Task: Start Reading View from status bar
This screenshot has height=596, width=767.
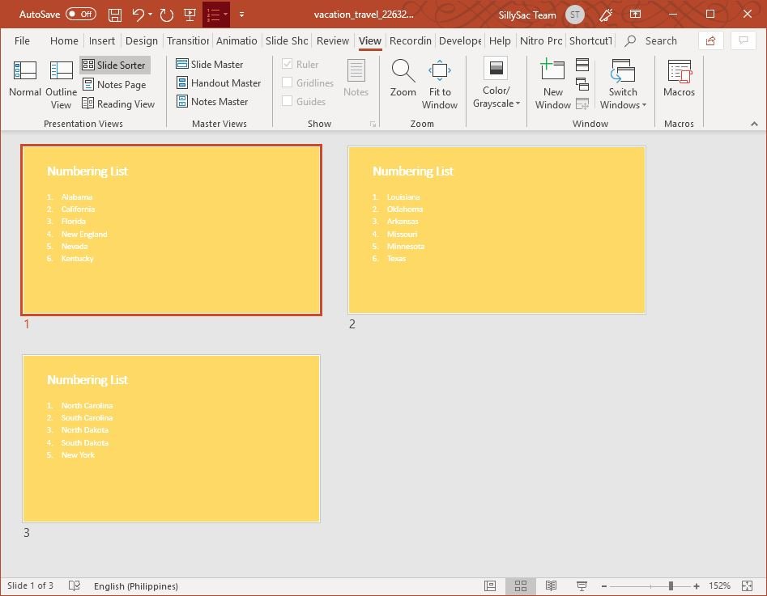Action: (x=551, y=585)
